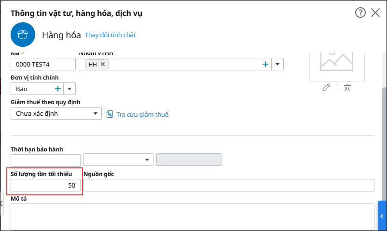
Task: Click the Nguồn gốc input field
Action: point(229,185)
